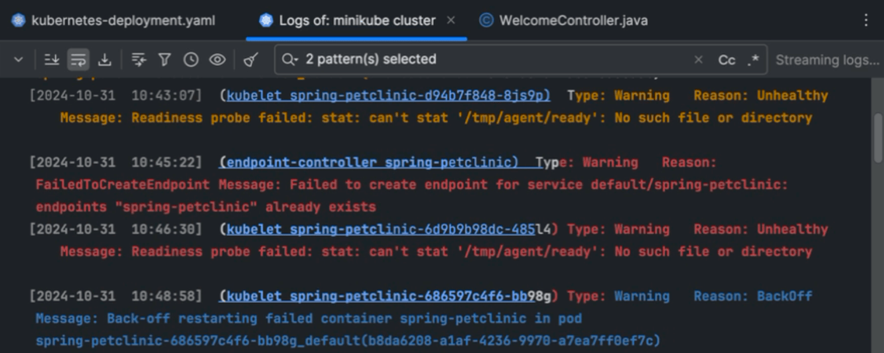Screen dimensions: 884x353
Task: Switch to the kubernetes-deployment.yaml tab
Action: coord(123,21)
